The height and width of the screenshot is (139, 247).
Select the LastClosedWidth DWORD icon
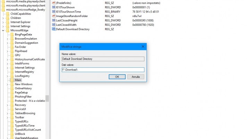pos(53,25)
